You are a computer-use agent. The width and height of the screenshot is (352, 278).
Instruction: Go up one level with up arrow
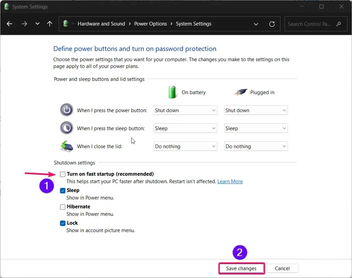pyautogui.click(x=49, y=24)
